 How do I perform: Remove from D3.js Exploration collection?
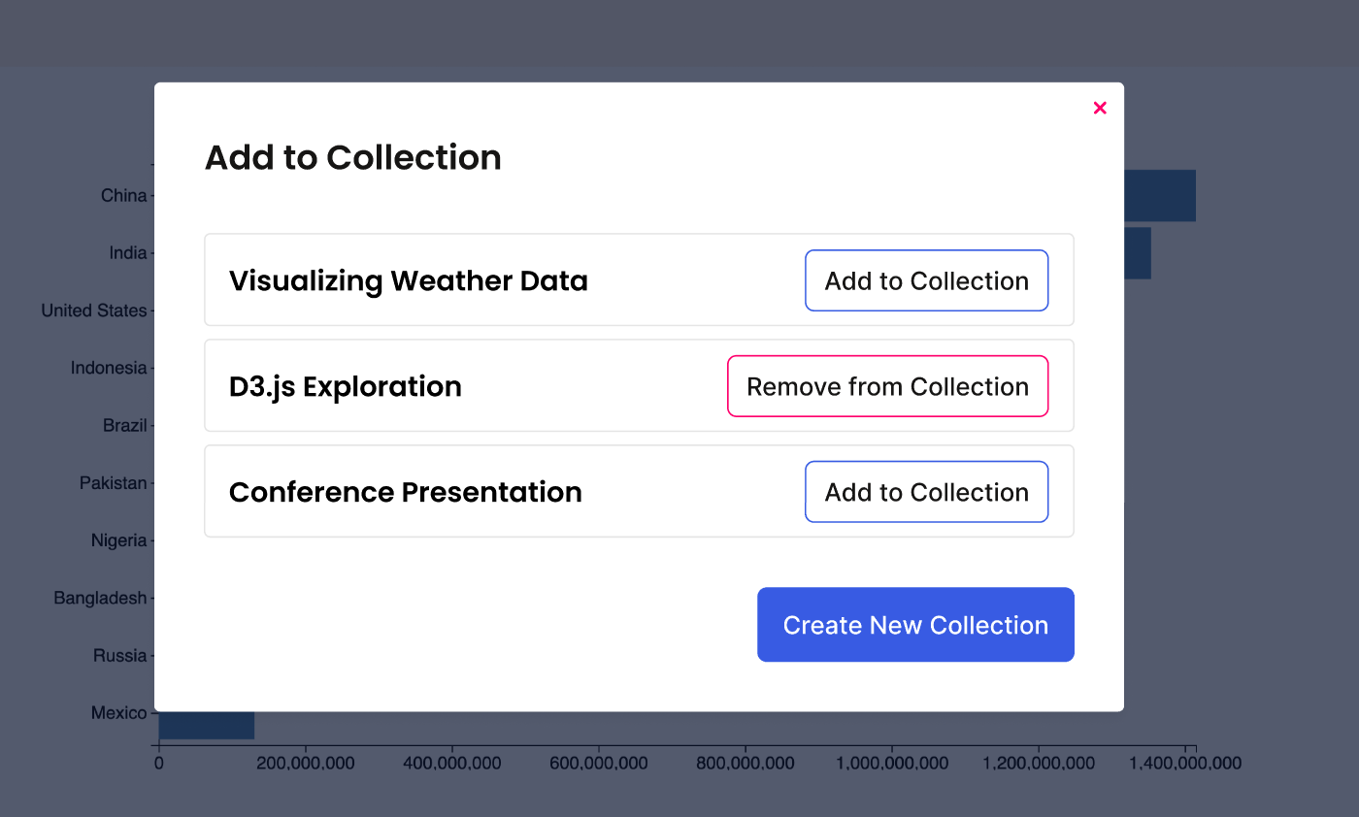(888, 386)
